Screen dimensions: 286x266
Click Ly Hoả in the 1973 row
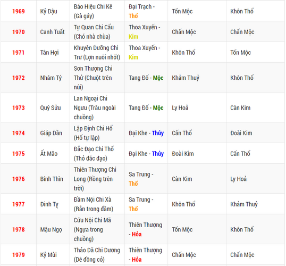(x=180, y=107)
